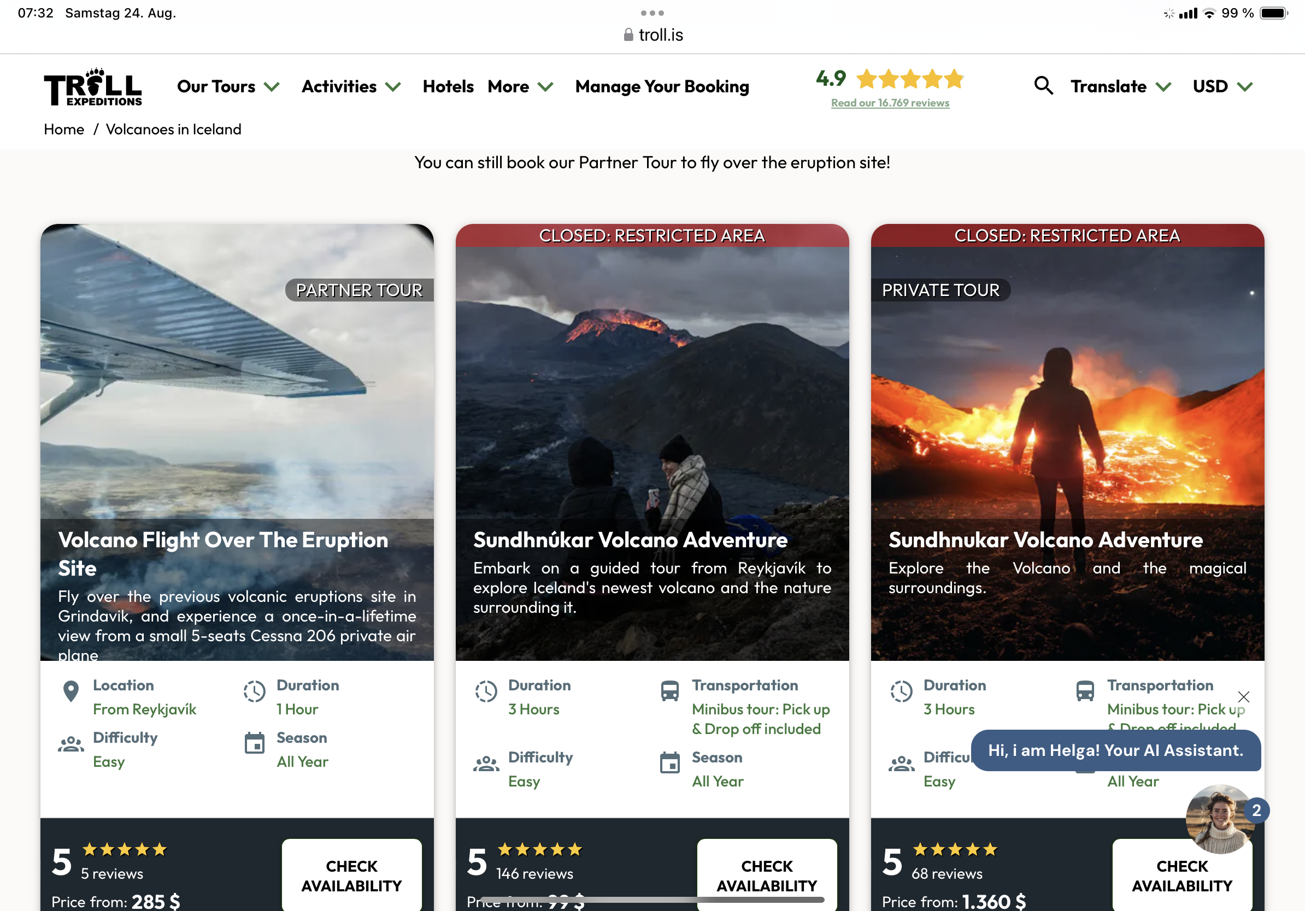Click '5 reviews' on the Volcano Flight card
Image resolution: width=1305 pixels, height=911 pixels.
(x=112, y=873)
